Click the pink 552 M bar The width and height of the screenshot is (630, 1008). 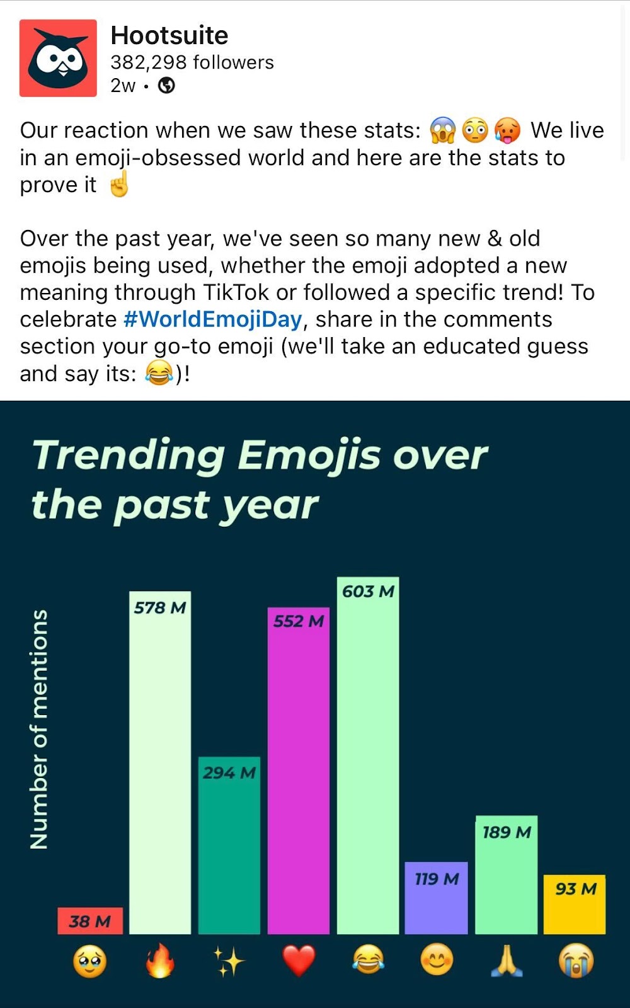[x=299, y=770]
